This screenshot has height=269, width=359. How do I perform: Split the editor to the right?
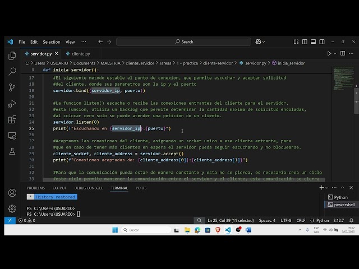(x=343, y=53)
